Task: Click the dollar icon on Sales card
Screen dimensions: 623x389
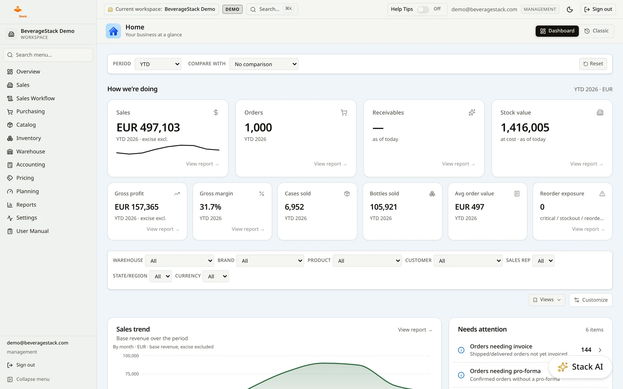Action: click(x=216, y=112)
